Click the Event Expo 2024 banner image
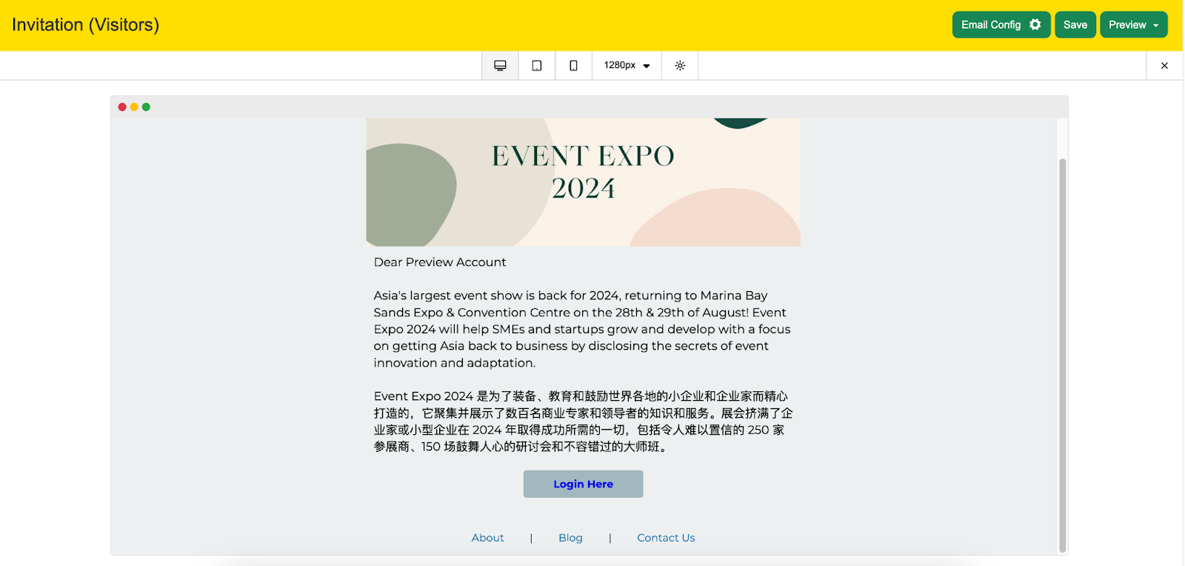The image size is (1185, 566). point(584,182)
